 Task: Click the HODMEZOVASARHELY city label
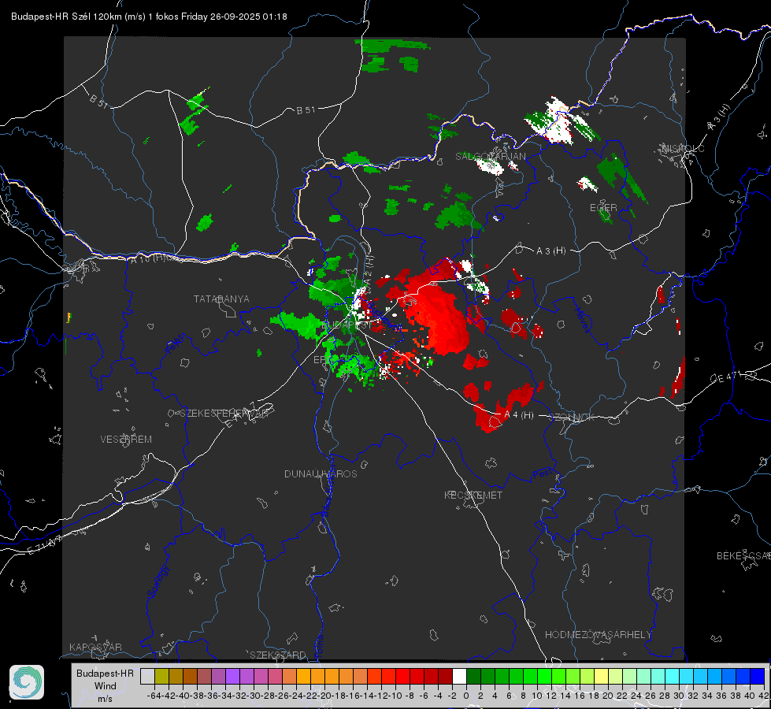[x=598, y=635]
